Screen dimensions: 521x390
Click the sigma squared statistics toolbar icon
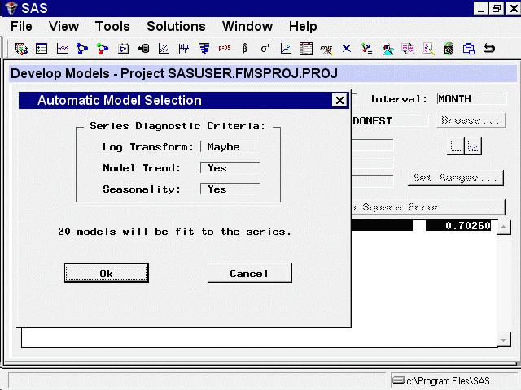(265, 49)
